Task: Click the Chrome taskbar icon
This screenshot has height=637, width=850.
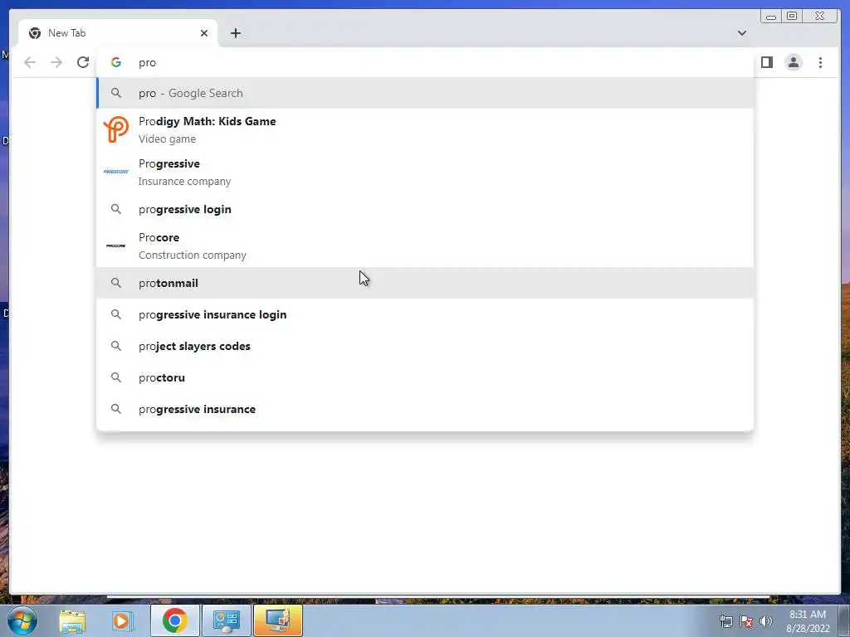Action: 174,620
